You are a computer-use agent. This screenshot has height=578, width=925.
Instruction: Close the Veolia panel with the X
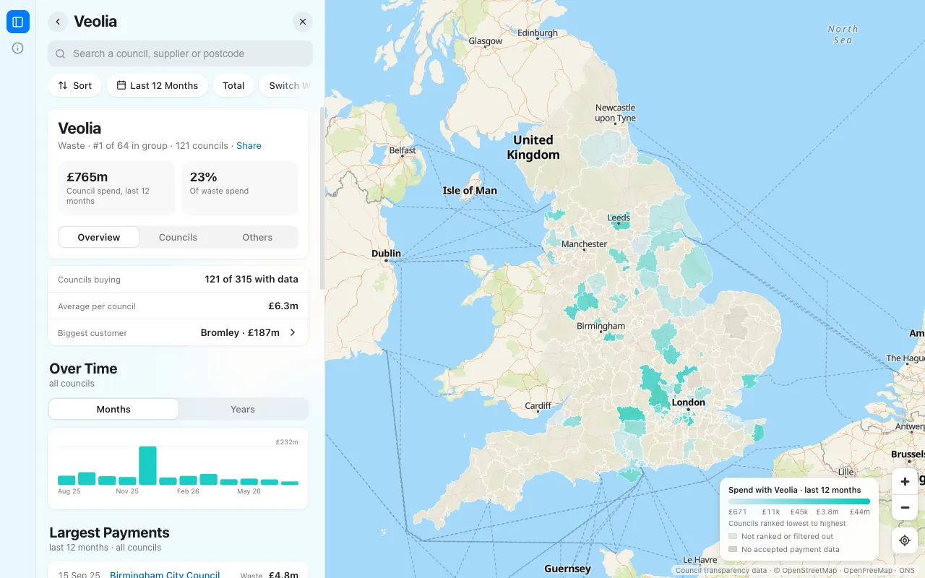pyautogui.click(x=303, y=22)
